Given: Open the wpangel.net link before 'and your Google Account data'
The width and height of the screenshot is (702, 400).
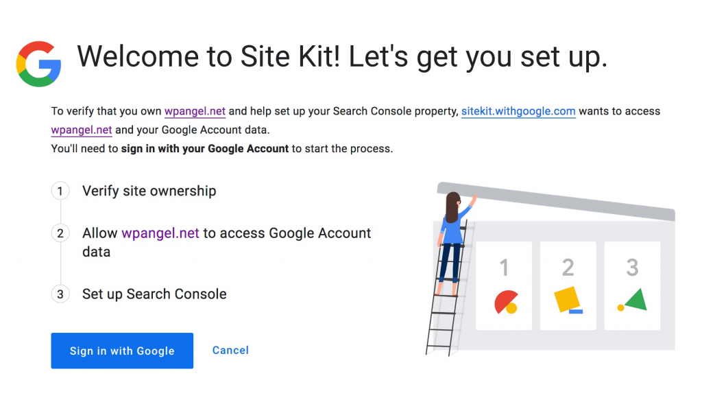Looking at the screenshot, I should [x=82, y=130].
